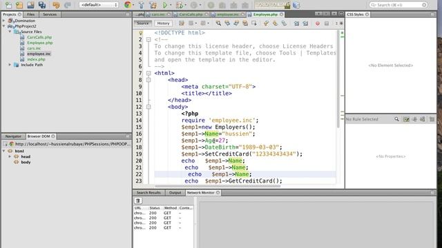Viewport: 442px width, 248px height.
Task: Toggle the second view button in the CSS rule pane
Action: point(414,119)
